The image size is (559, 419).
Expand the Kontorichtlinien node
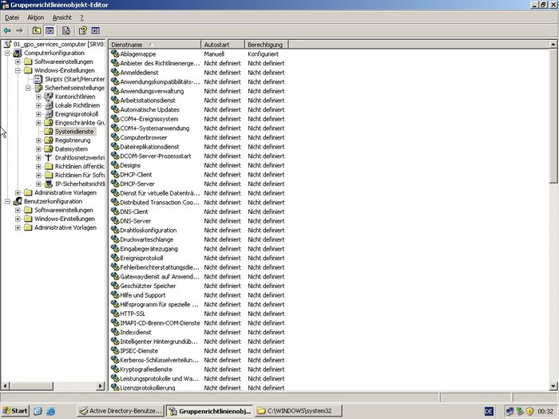38,97
